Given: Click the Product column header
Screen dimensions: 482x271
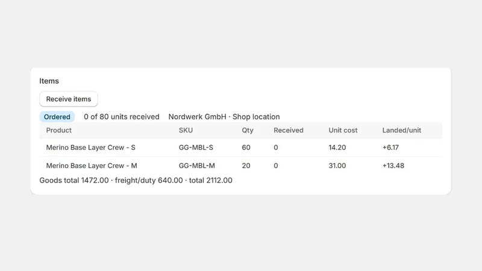Looking at the screenshot, I should point(58,130).
